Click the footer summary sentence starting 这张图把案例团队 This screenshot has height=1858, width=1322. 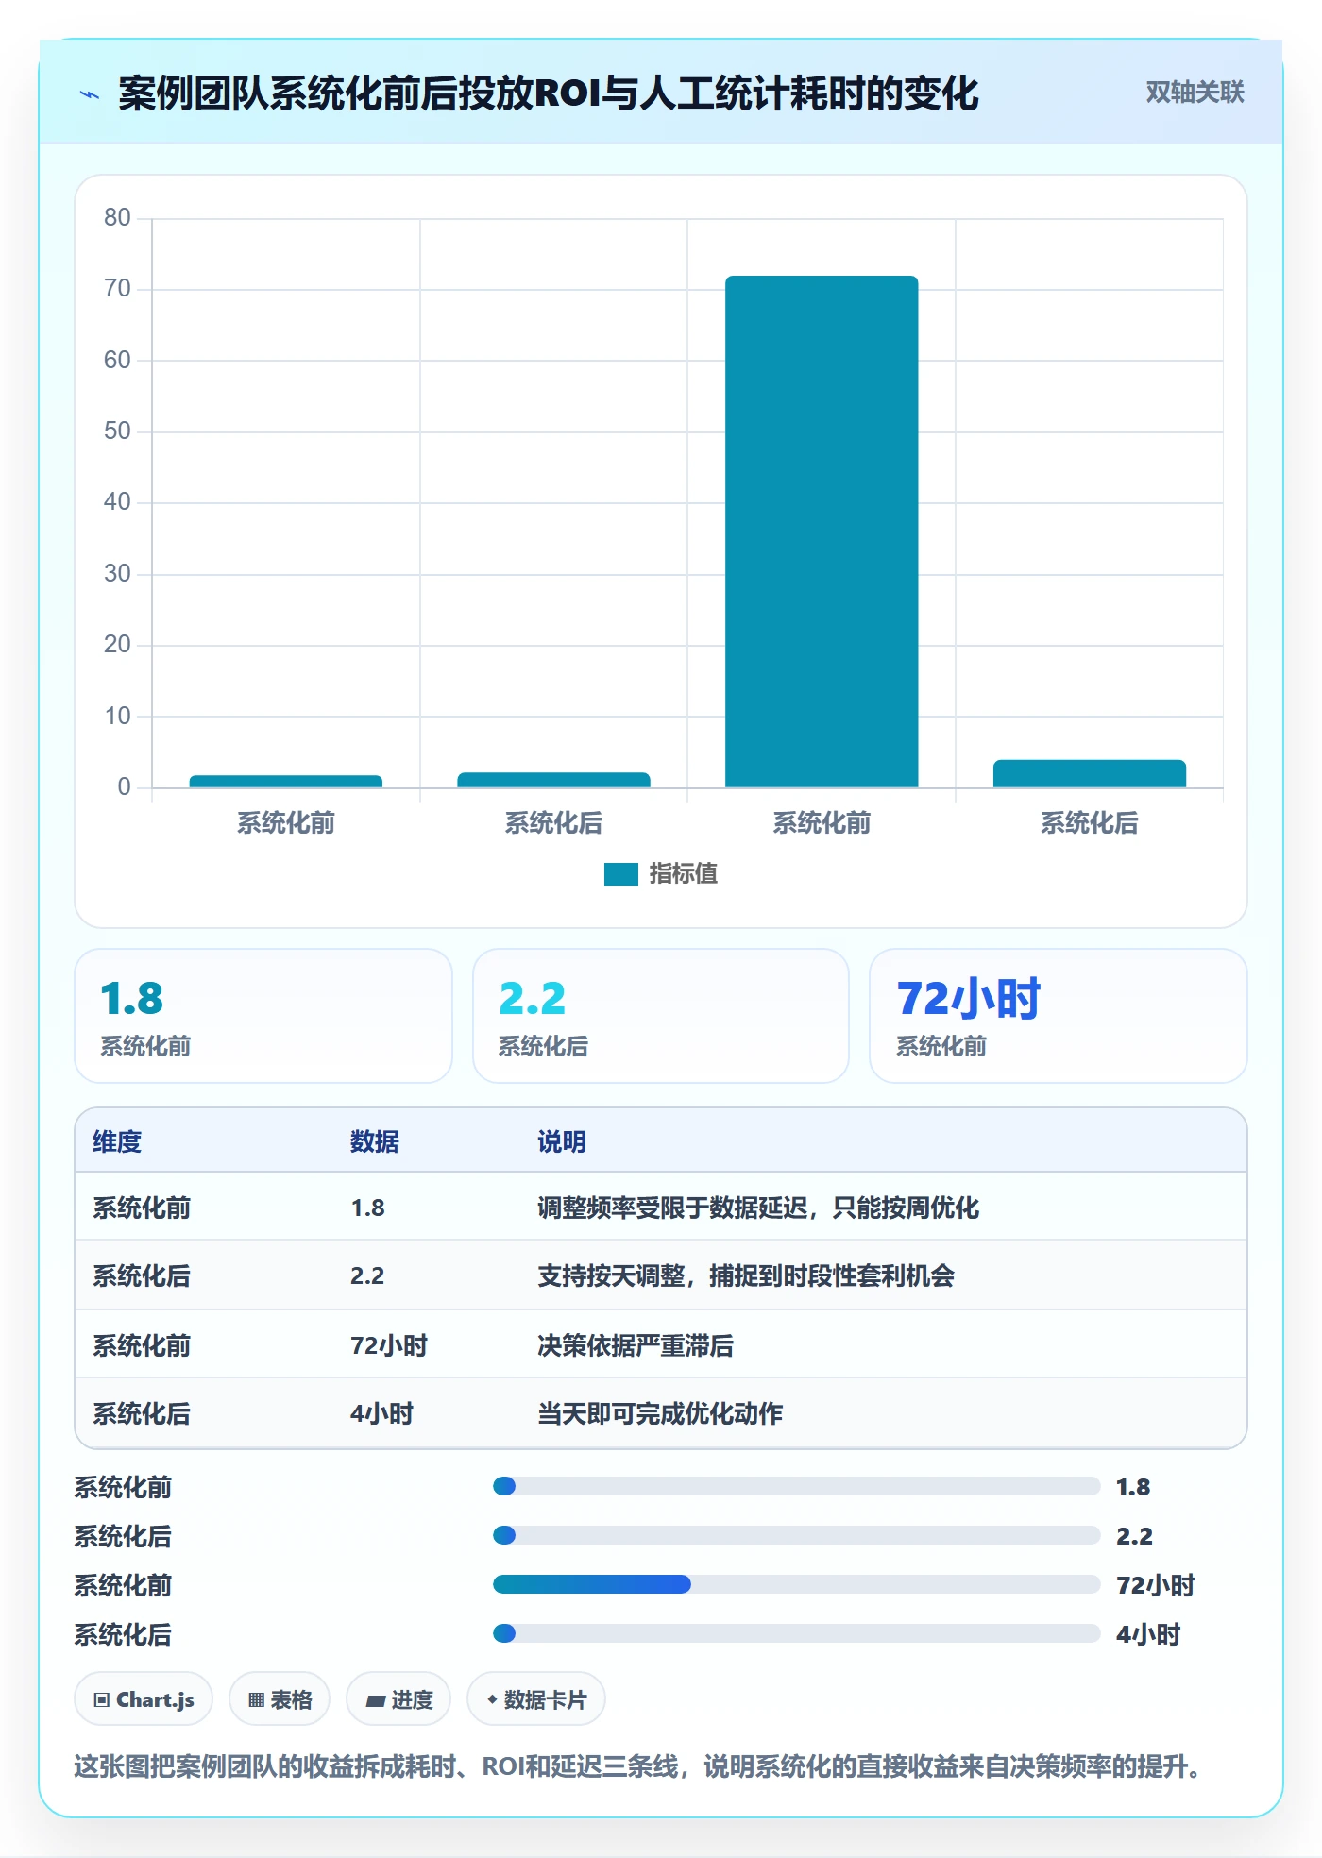[636, 1766]
